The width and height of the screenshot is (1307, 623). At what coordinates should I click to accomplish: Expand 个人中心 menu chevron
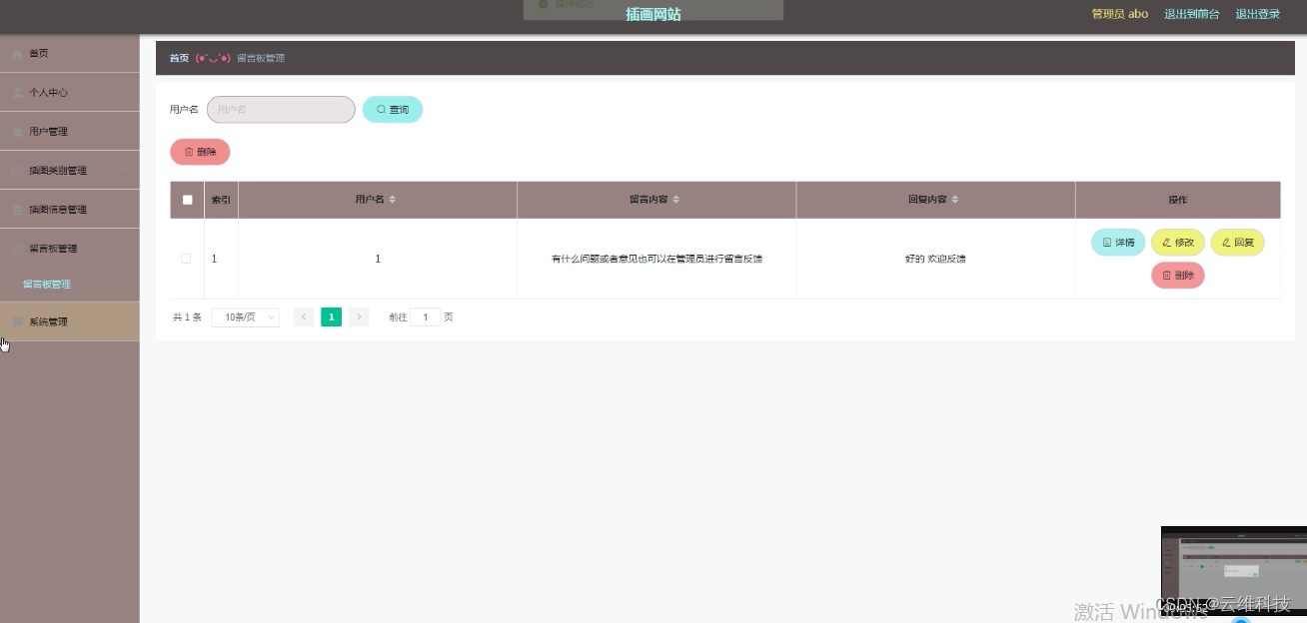click(123, 93)
